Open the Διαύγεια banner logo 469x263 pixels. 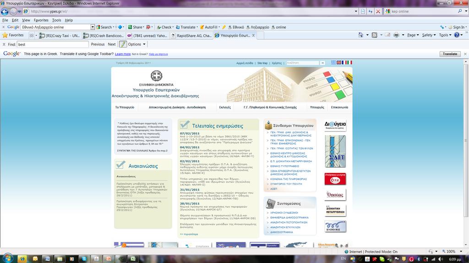click(x=335, y=125)
